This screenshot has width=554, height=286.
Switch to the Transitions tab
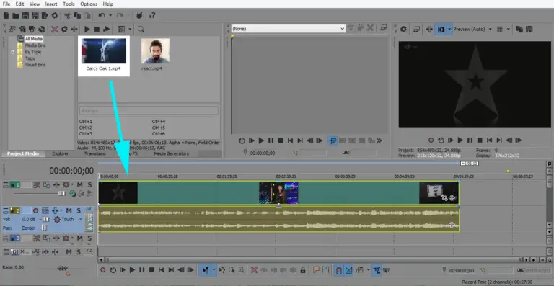[94, 153]
